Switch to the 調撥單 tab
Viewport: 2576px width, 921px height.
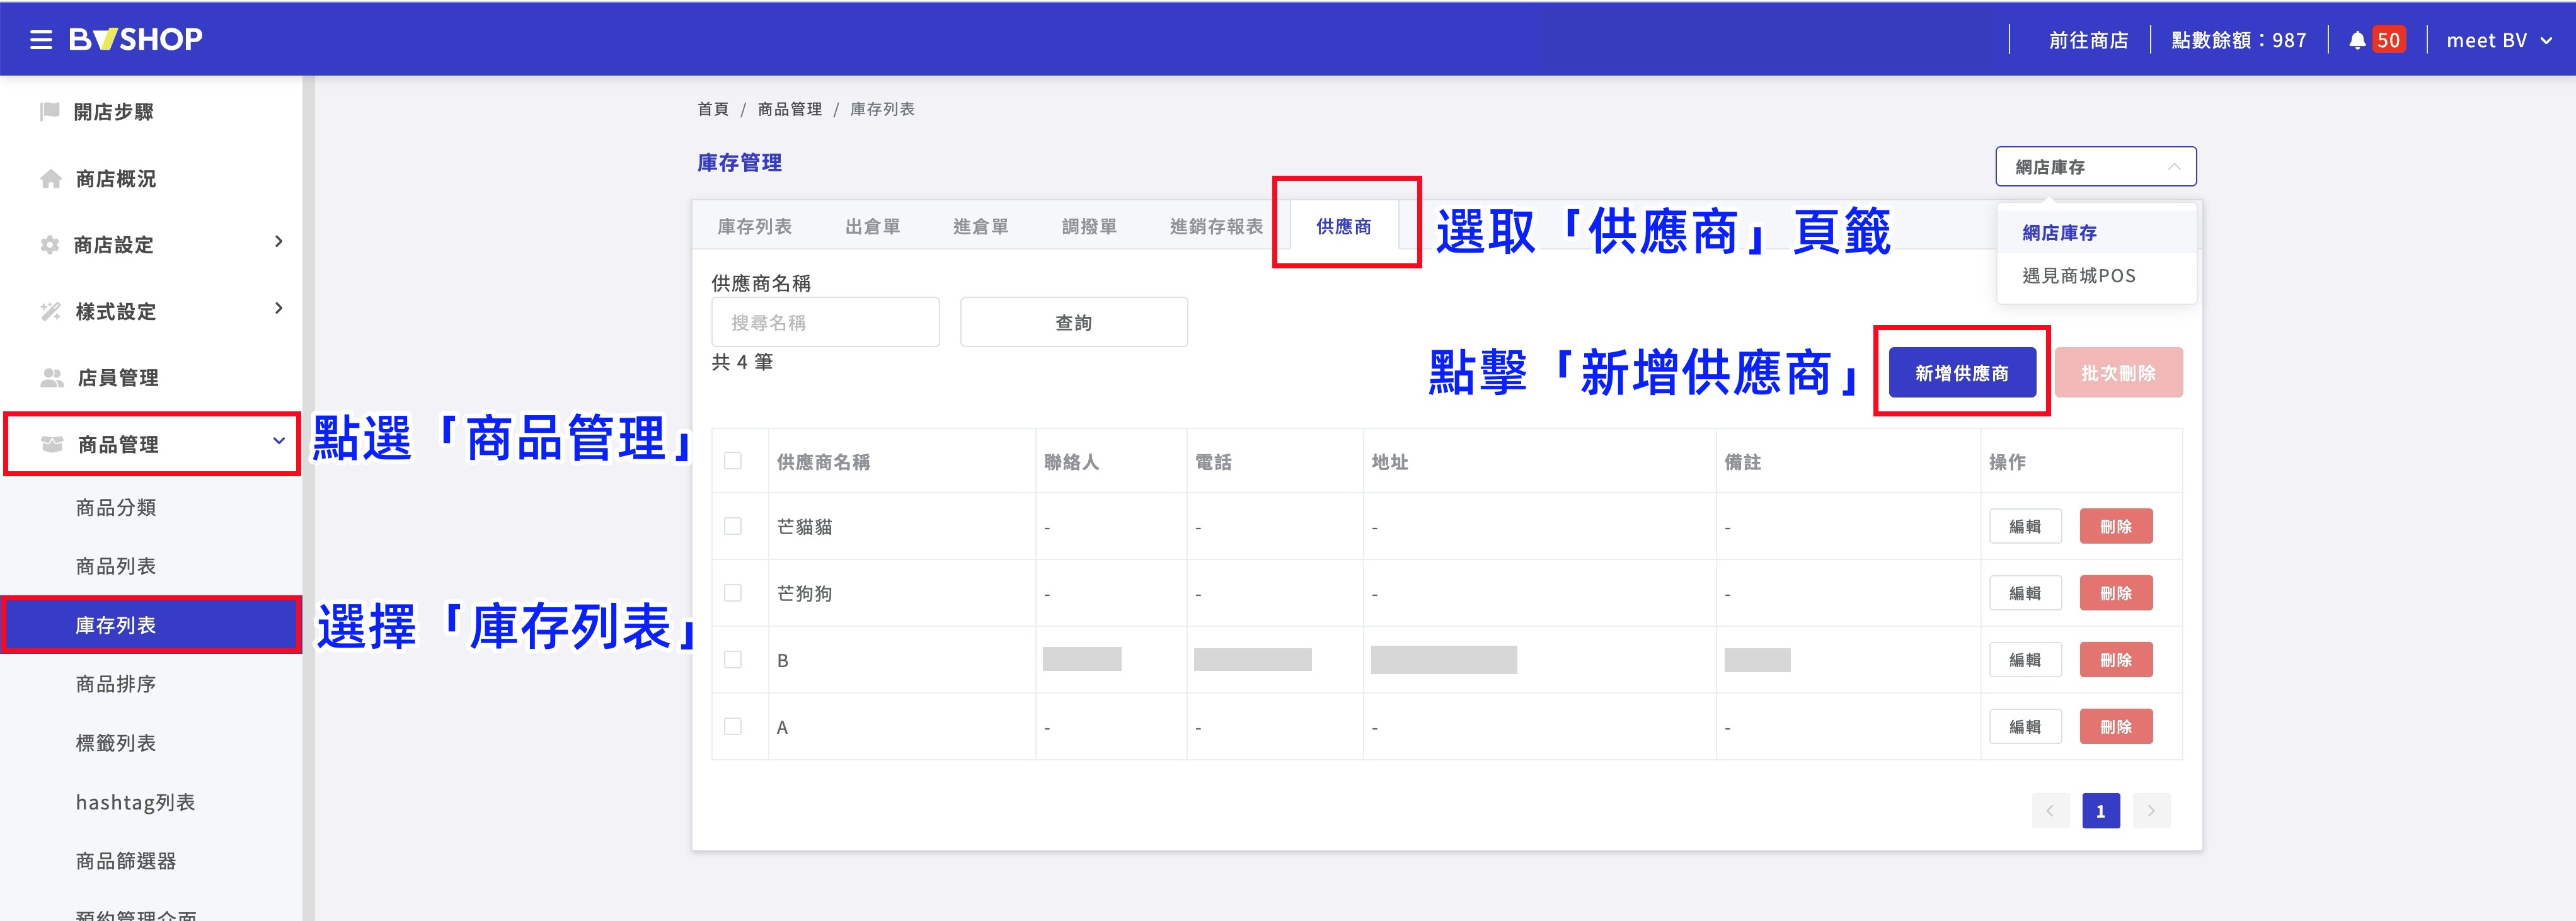coord(1089,227)
